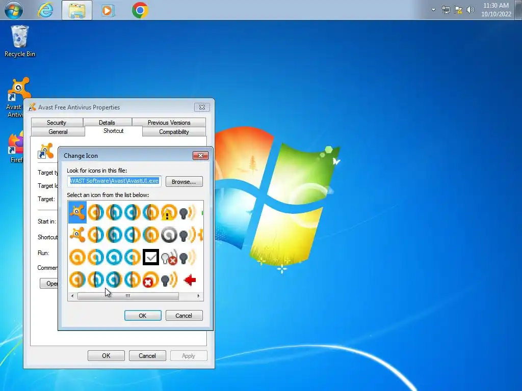The height and width of the screenshot is (391, 522).
Task: Pick the red left arrow icon
Action: [190, 280]
